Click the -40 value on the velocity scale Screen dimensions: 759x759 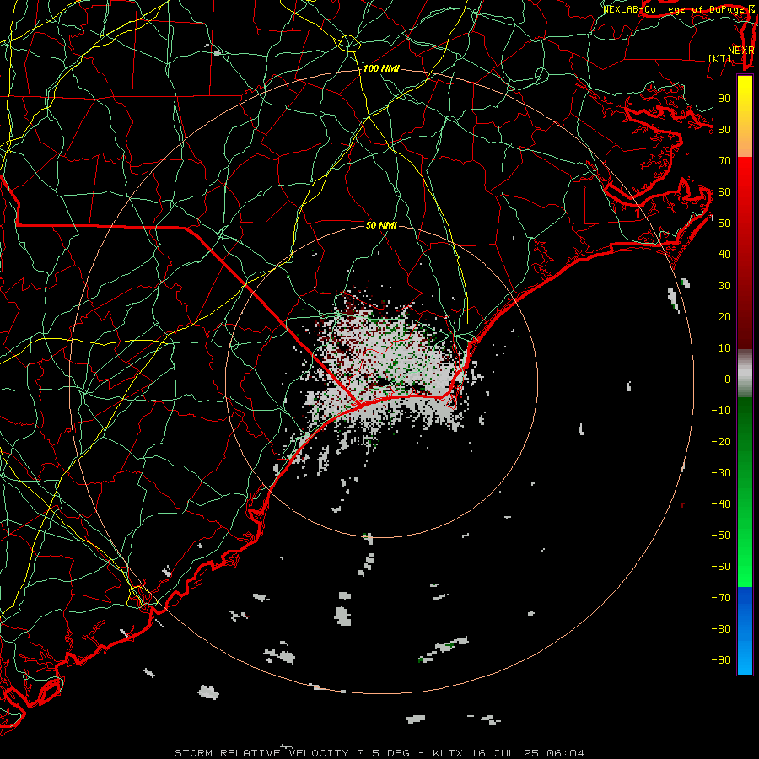[721, 504]
